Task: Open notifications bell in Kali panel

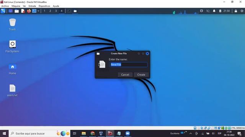Action: [x=214, y=11]
